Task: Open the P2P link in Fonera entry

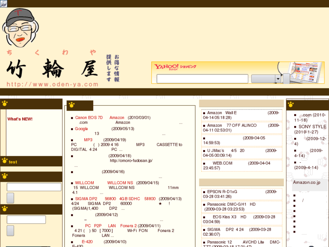Action: coord(98,226)
